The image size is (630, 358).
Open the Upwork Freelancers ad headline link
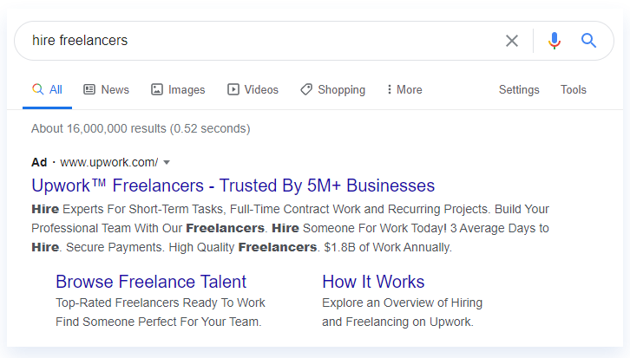tap(233, 186)
